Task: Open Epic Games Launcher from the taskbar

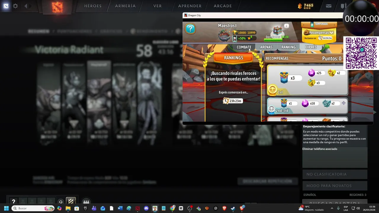Action: tap(85, 208)
